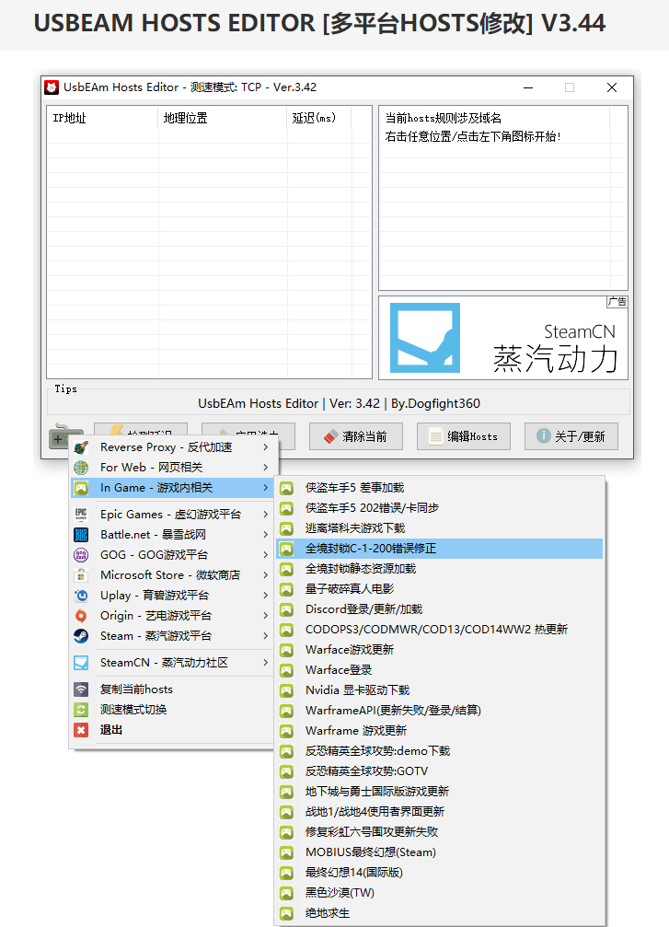Click the notepad icon on 编辑Hosts button
Screen dimensions: 669x927
tap(436, 437)
